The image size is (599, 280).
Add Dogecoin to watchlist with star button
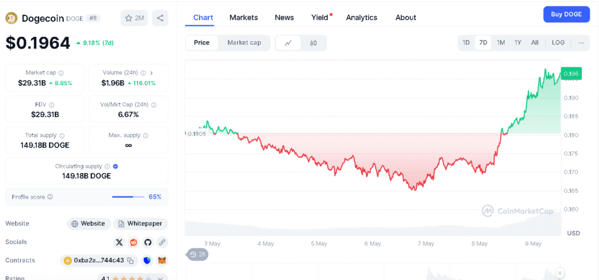[134, 18]
